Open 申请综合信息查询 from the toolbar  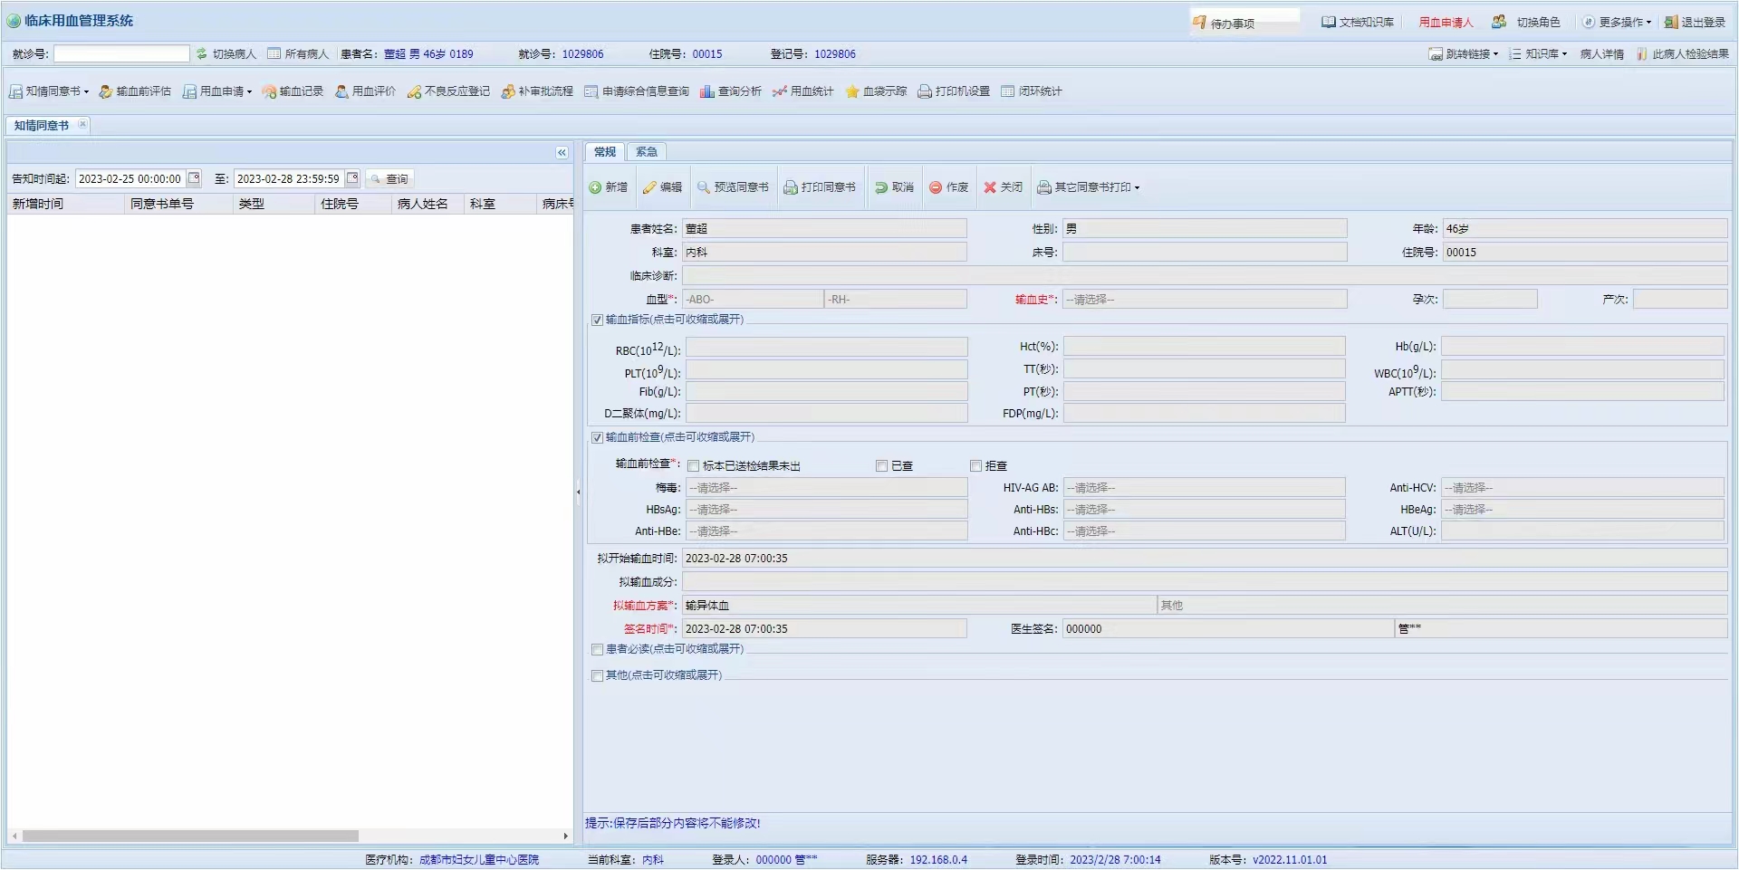(x=637, y=91)
